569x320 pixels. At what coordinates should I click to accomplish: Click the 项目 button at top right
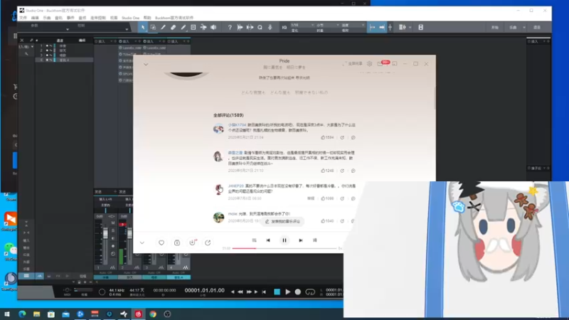[x=537, y=28]
